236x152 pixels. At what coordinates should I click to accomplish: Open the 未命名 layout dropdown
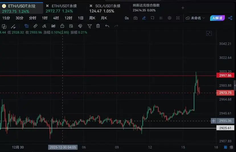pos(195,18)
